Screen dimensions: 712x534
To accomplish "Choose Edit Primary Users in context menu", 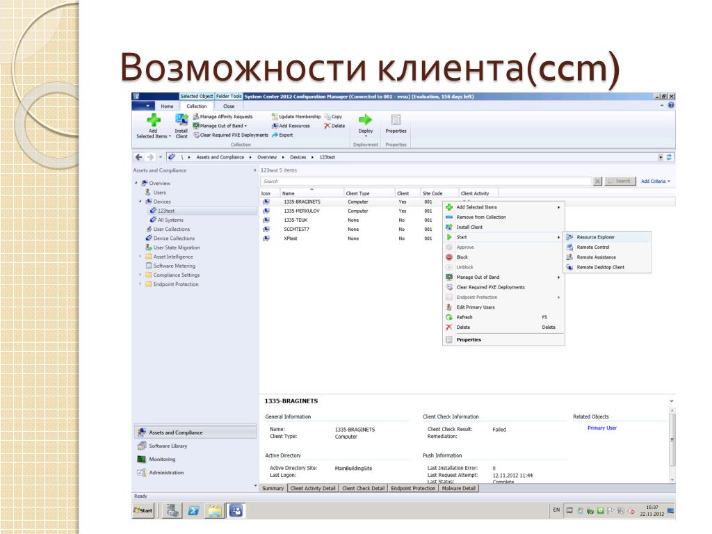I will [x=503, y=307].
